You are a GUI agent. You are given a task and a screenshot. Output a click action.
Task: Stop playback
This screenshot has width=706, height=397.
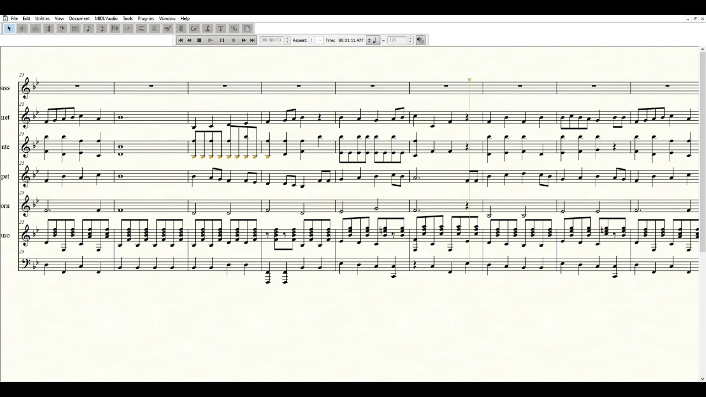point(200,40)
